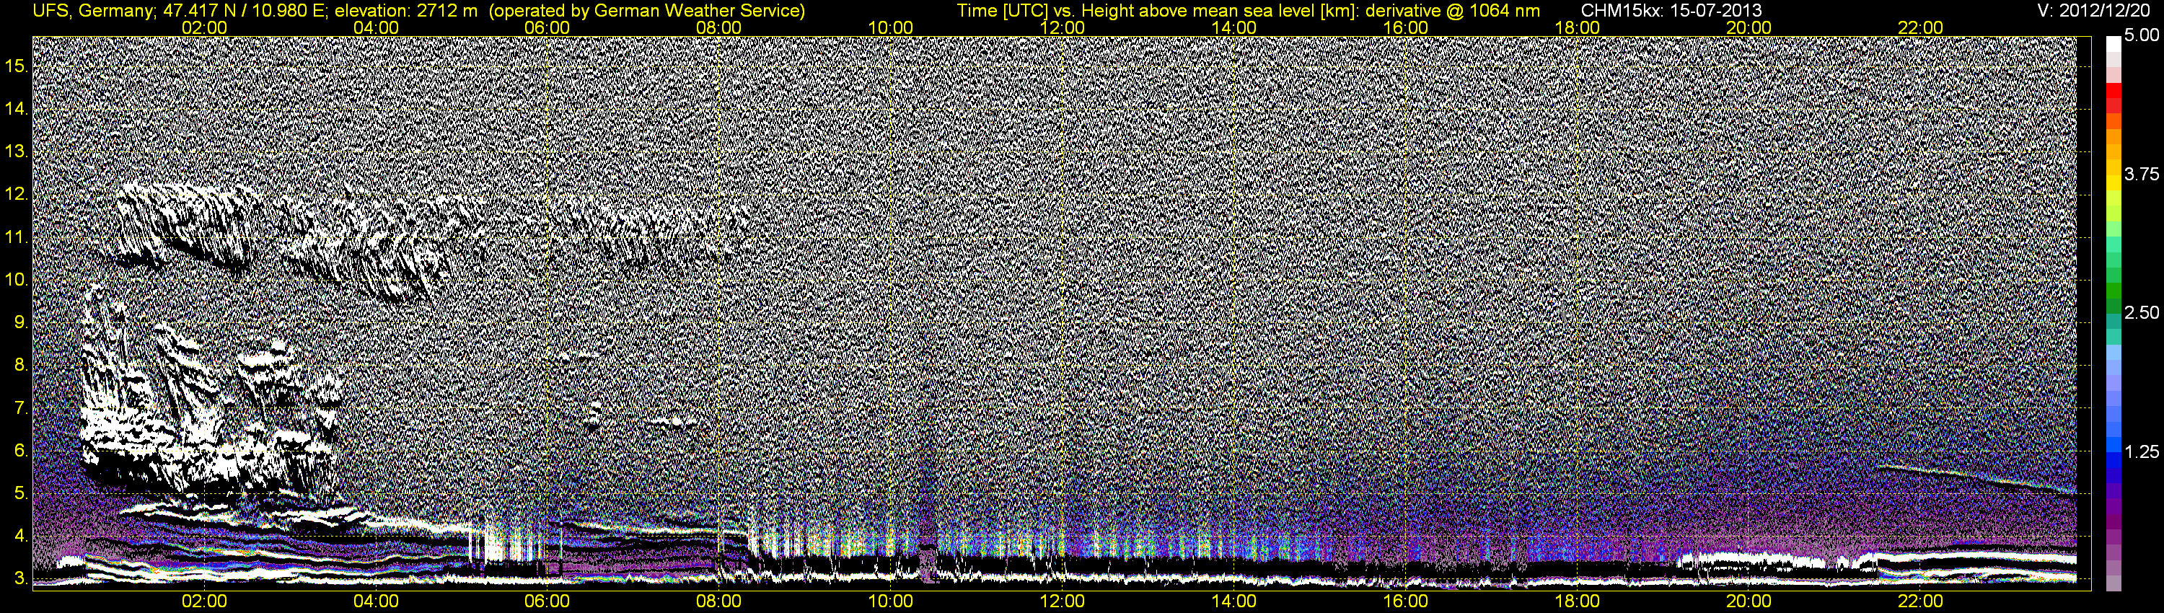Click '(operated by German Weather Service)' text
The height and width of the screenshot is (613, 2164).
646,10
